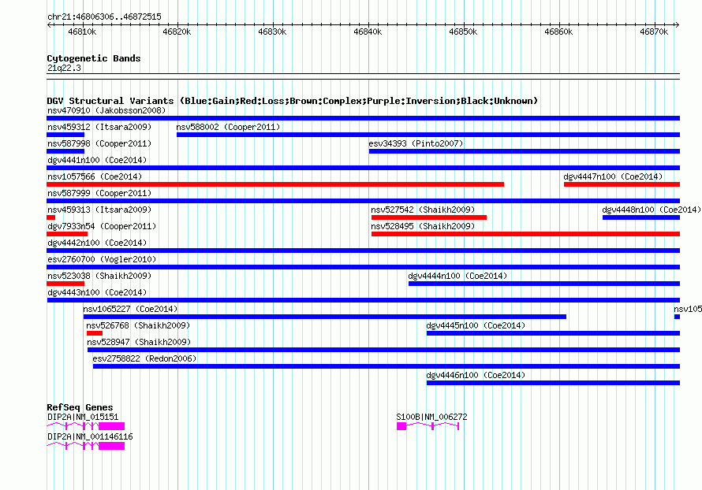Open esv34393 (Pinto2007) variant label
Image resolution: width=702 pixels, height=490 pixels.
[416, 143]
